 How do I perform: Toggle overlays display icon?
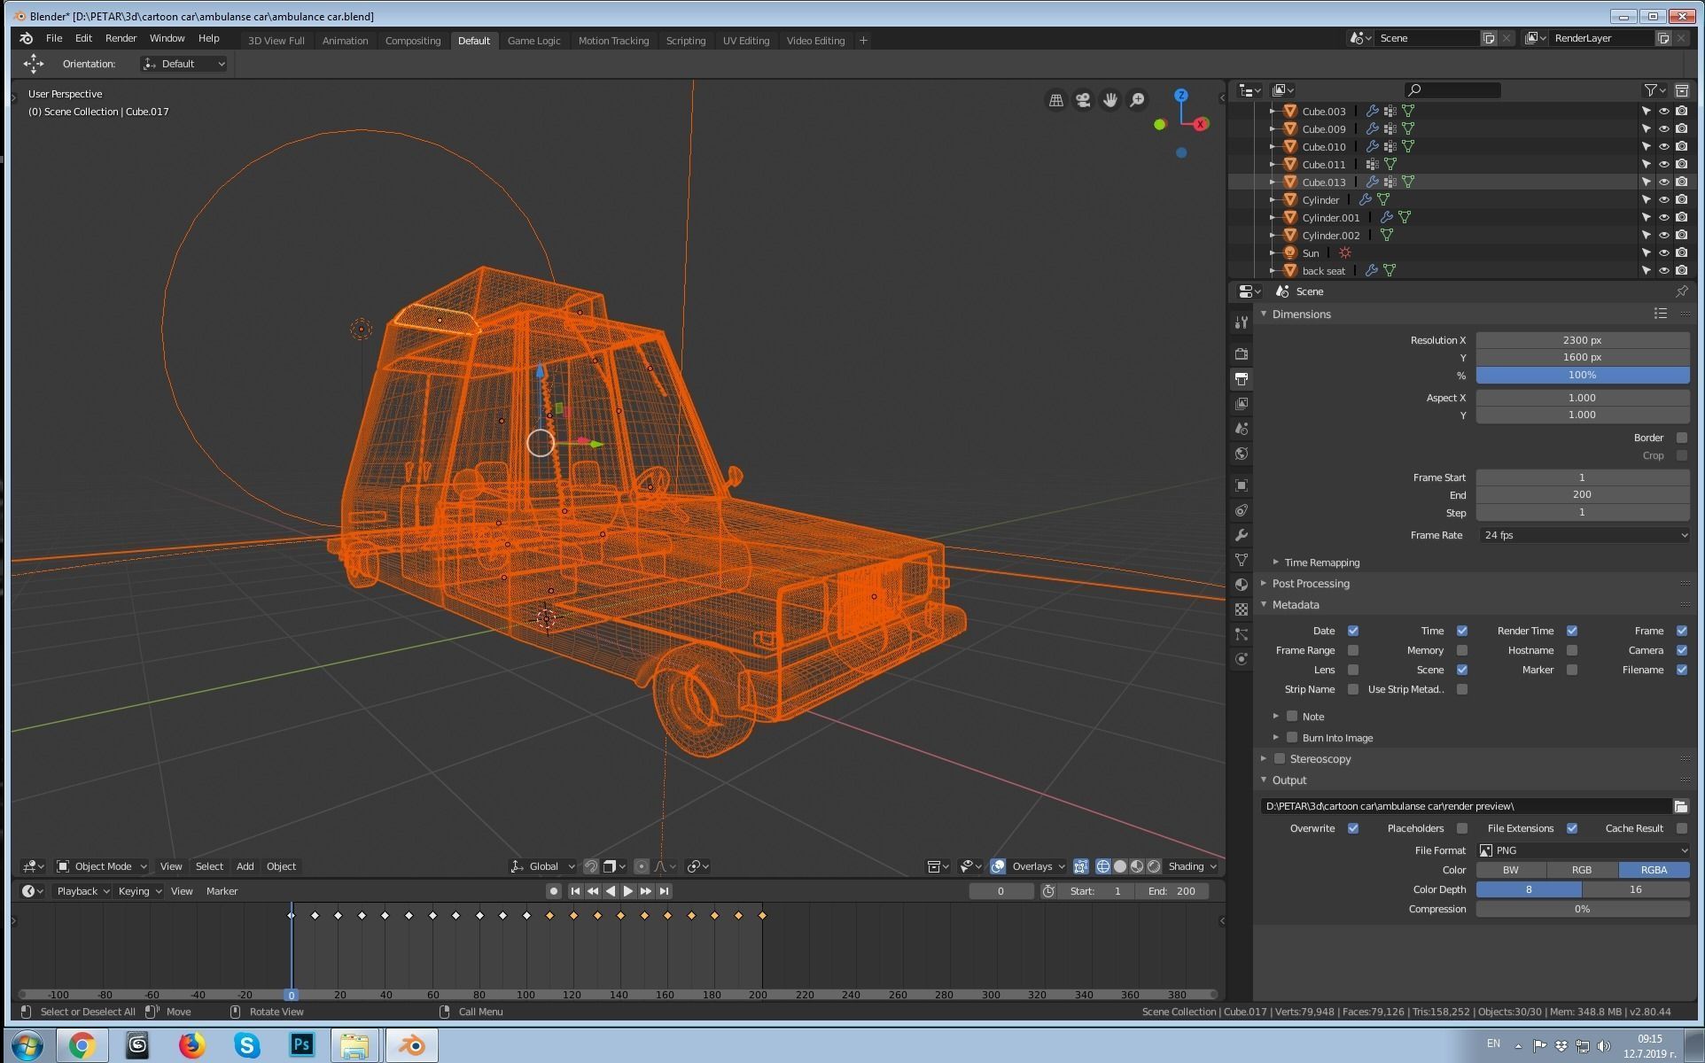point(998,866)
